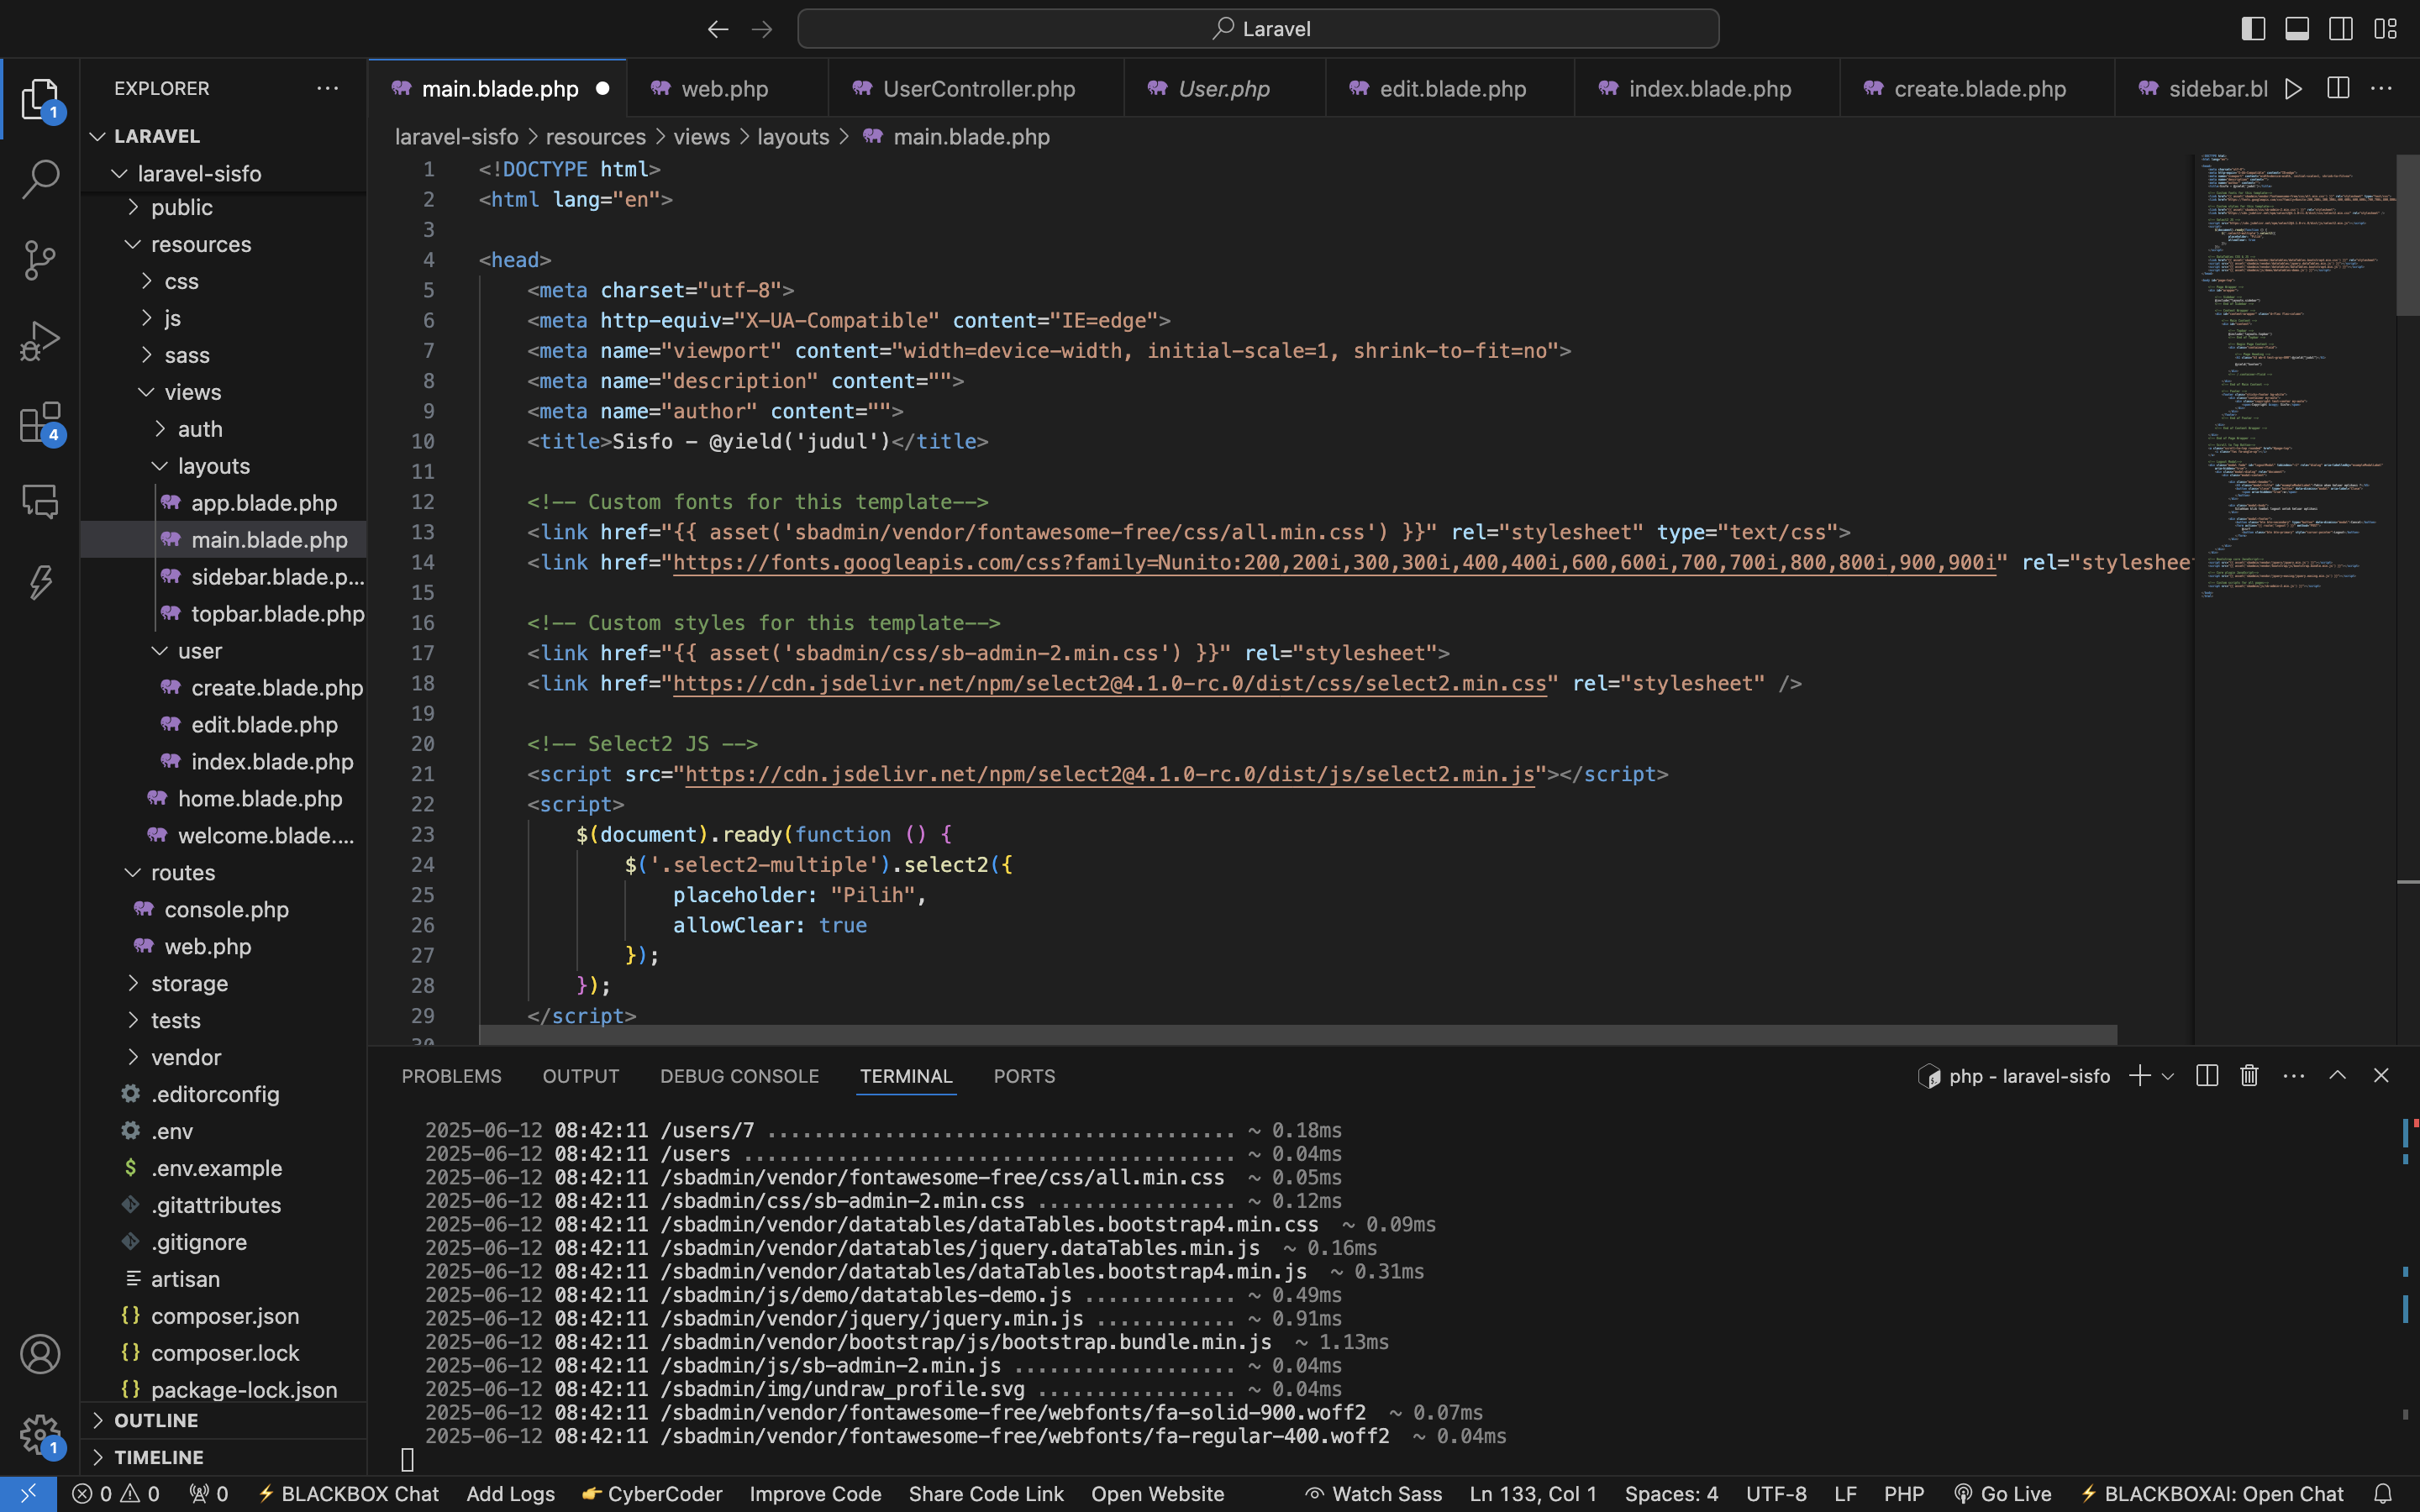Open the Extensions view
The height and width of the screenshot is (1512, 2420).
[x=40, y=422]
